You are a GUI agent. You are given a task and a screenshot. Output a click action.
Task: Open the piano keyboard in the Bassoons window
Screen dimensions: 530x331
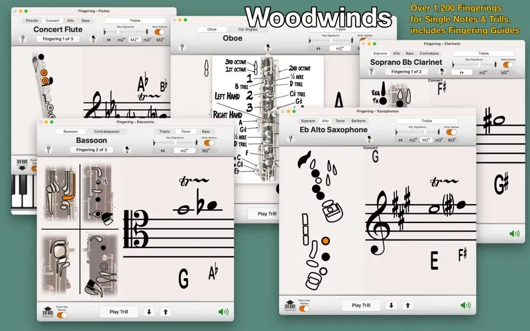coord(48,311)
